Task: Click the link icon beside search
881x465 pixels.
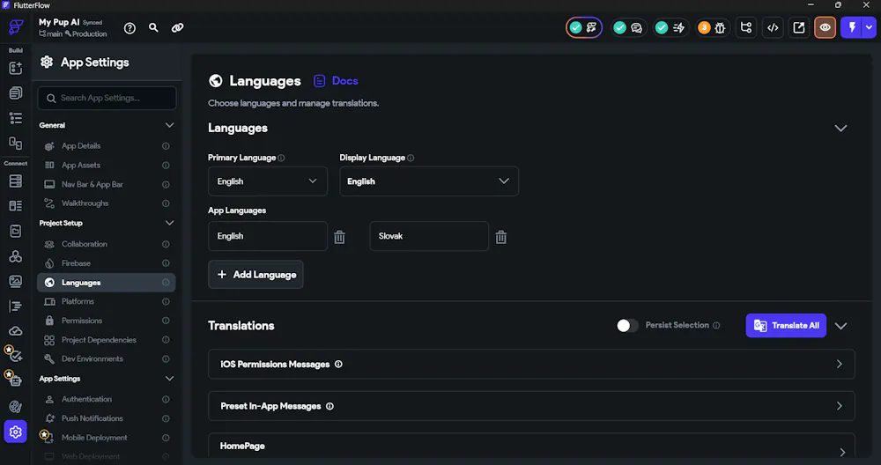Action: coord(178,27)
